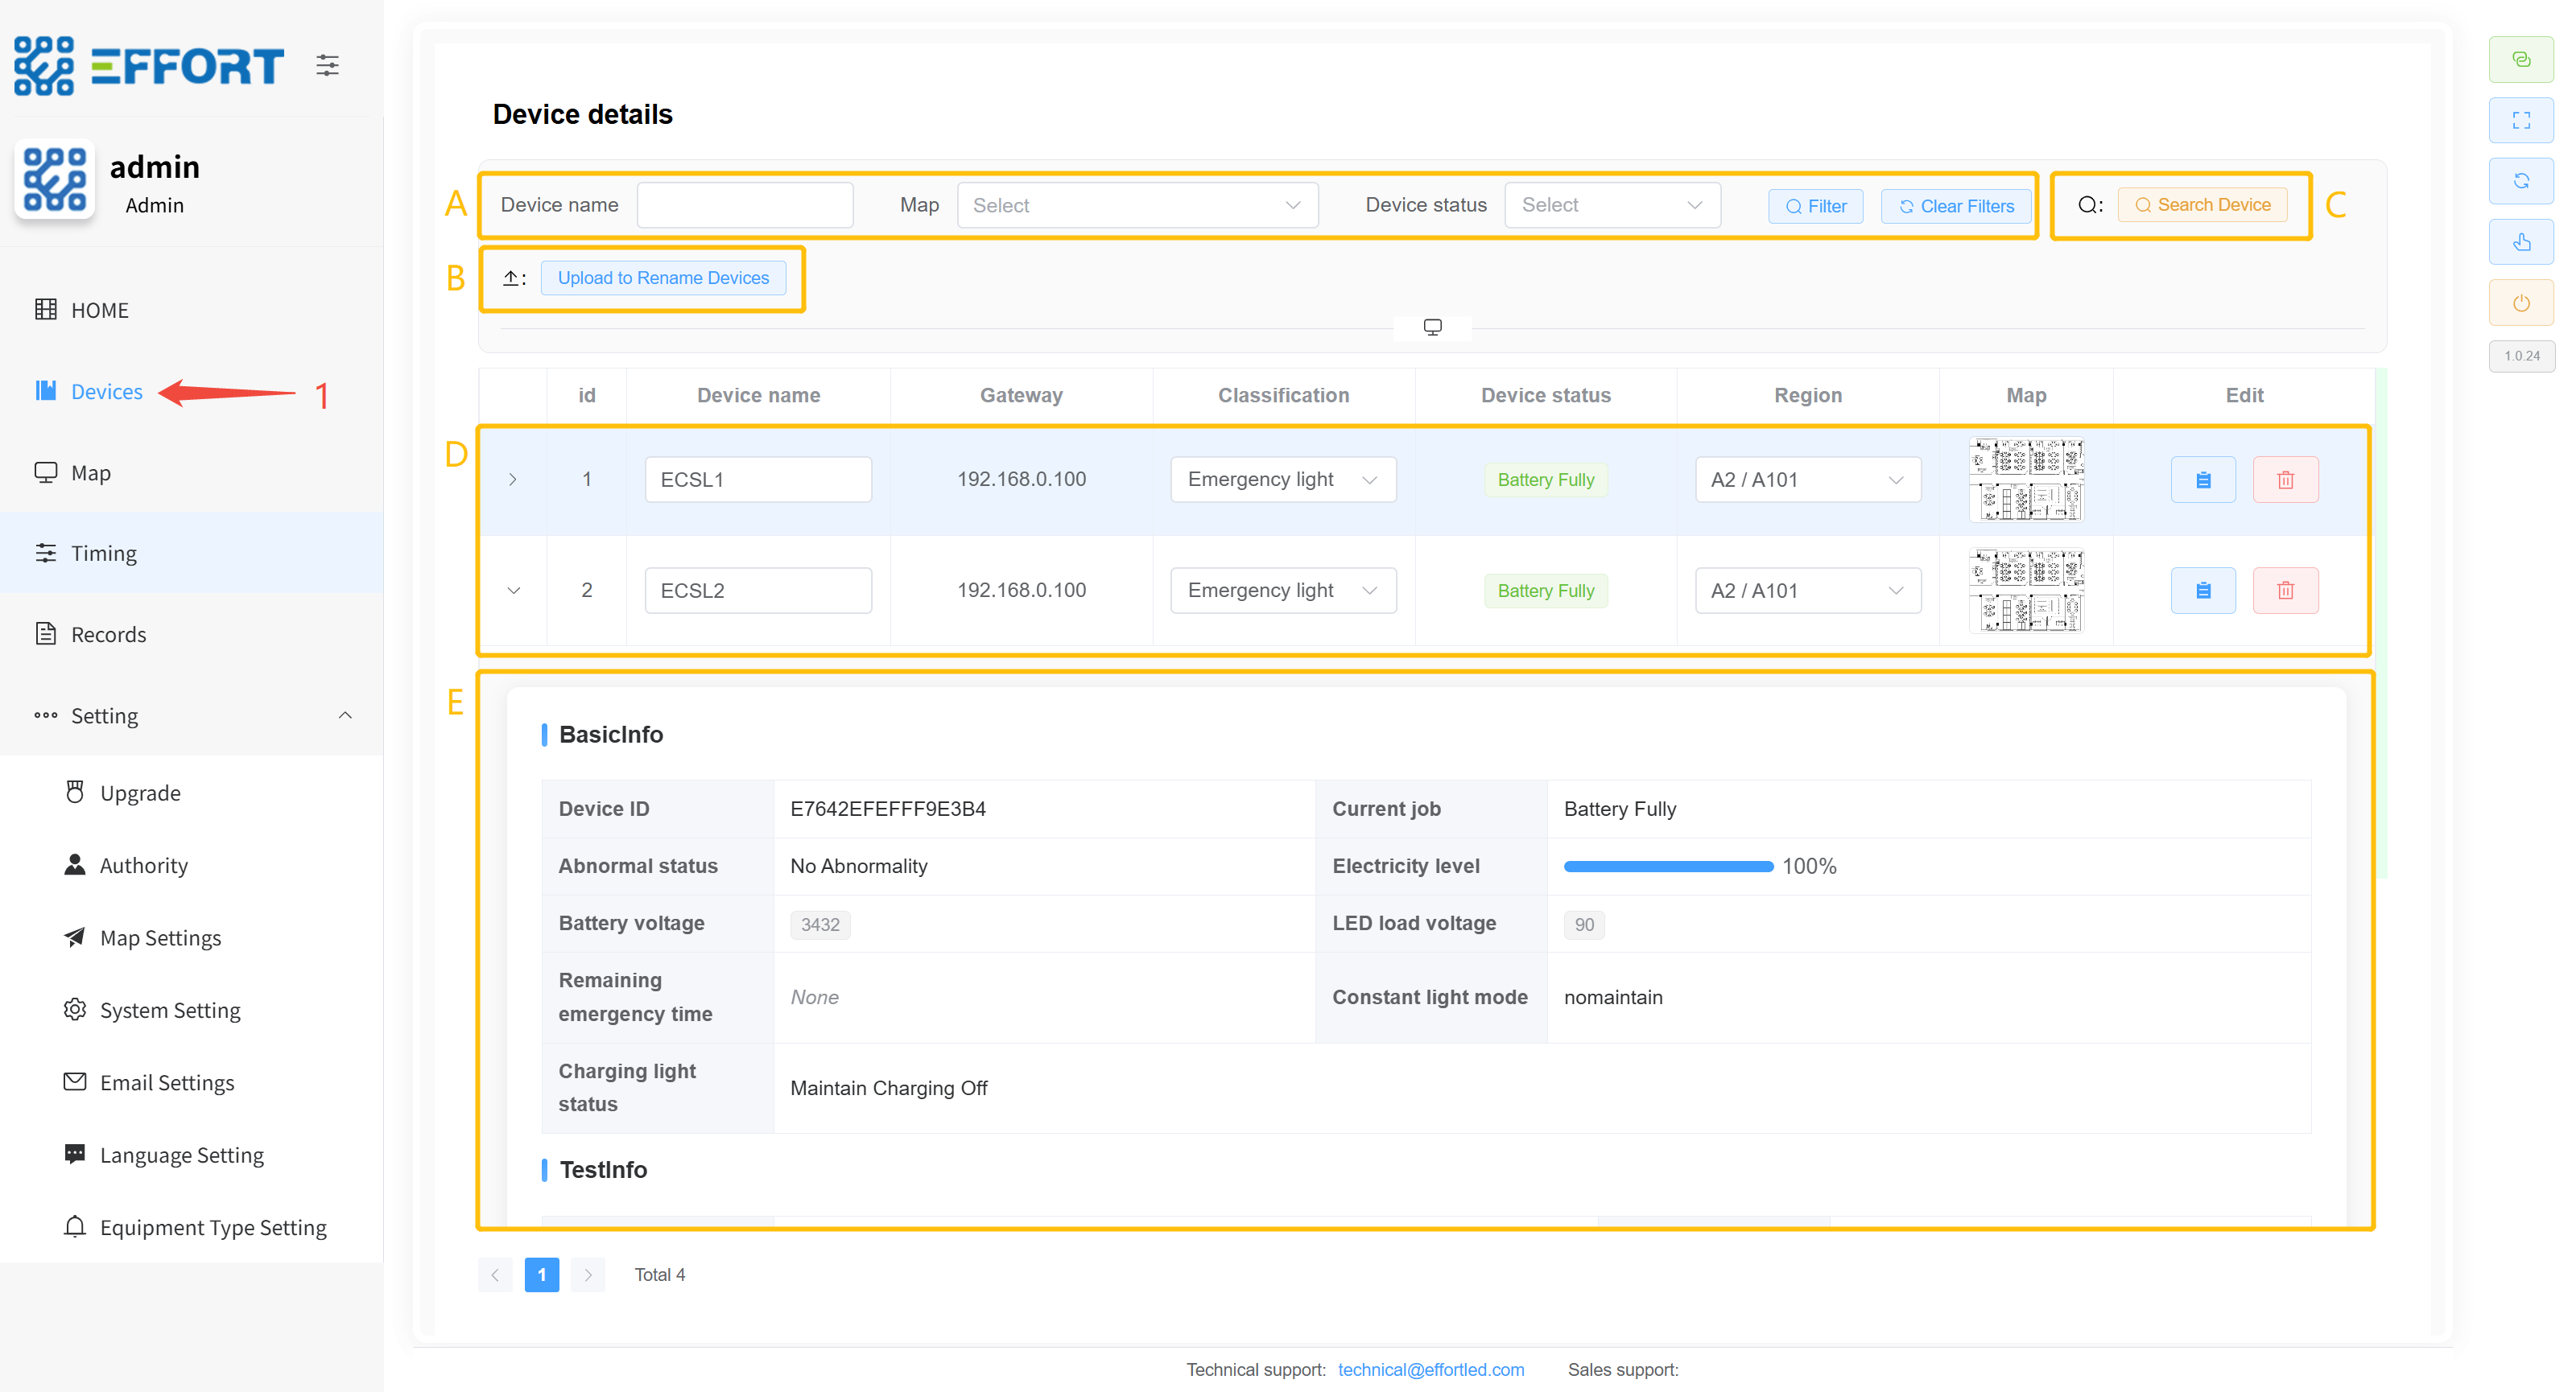The image size is (2576, 1392).
Task: Delete device ECSL1 with trash icon
Action: click(x=2285, y=480)
